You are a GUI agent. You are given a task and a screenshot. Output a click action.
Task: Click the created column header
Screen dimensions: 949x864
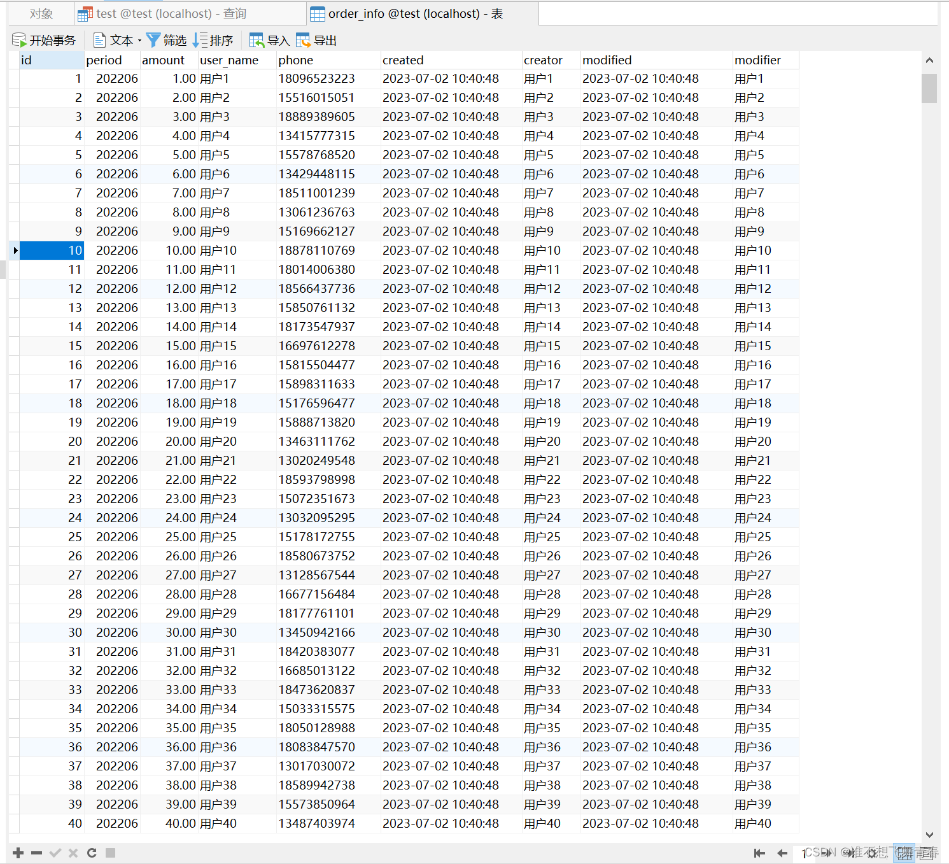[x=451, y=60]
